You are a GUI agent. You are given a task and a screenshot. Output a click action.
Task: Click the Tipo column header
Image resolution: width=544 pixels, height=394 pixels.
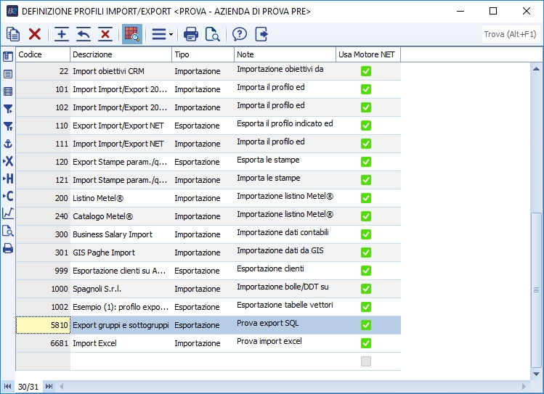(x=203, y=54)
